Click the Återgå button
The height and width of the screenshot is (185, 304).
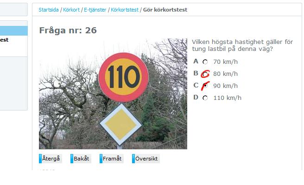(51, 159)
